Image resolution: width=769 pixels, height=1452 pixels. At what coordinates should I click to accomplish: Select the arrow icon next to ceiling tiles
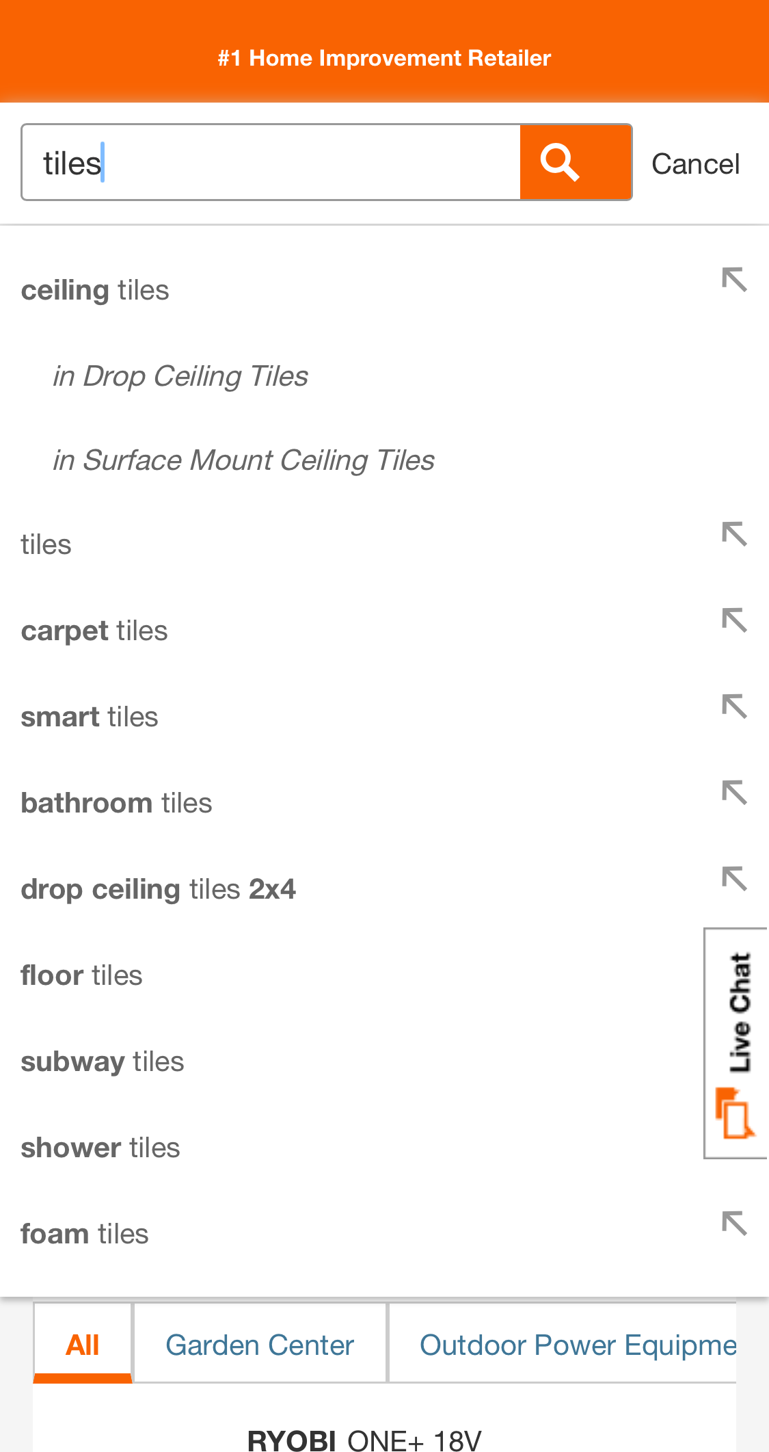pos(736,279)
